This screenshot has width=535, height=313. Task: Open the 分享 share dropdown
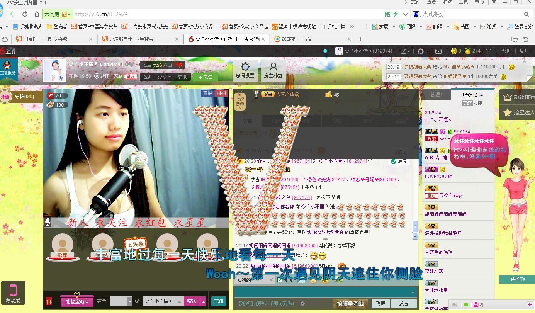click(x=164, y=77)
